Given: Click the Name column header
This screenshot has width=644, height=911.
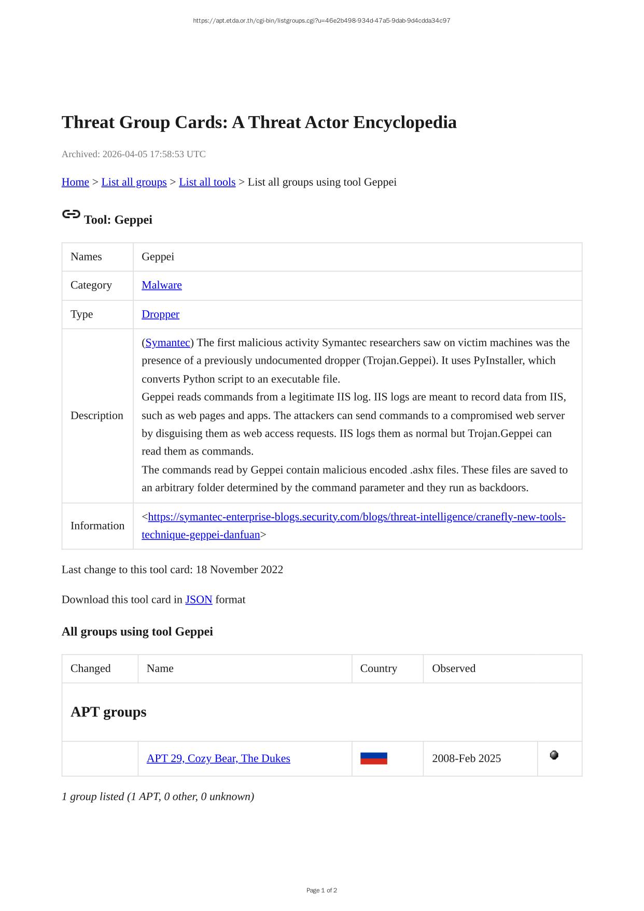Looking at the screenshot, I should click(x=160, y=668).
